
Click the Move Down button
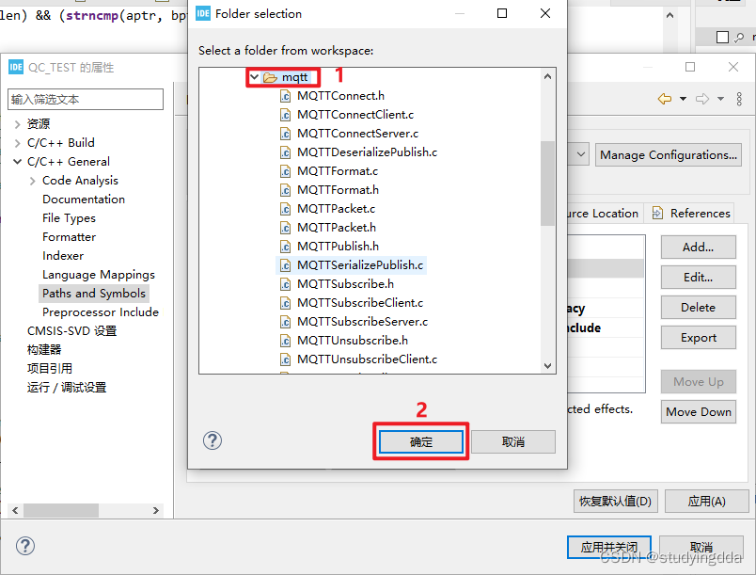pos(698,412)
